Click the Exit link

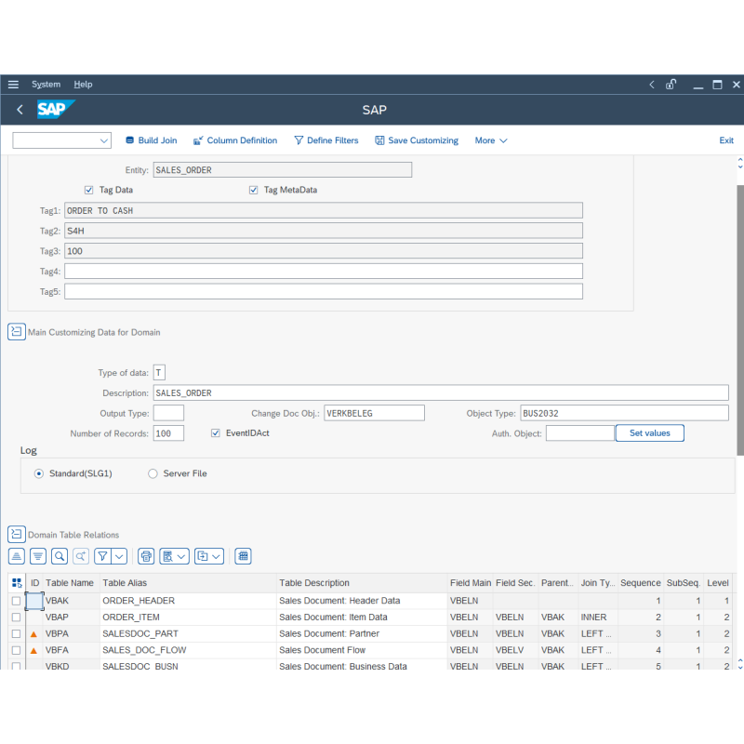coord(726,140)
